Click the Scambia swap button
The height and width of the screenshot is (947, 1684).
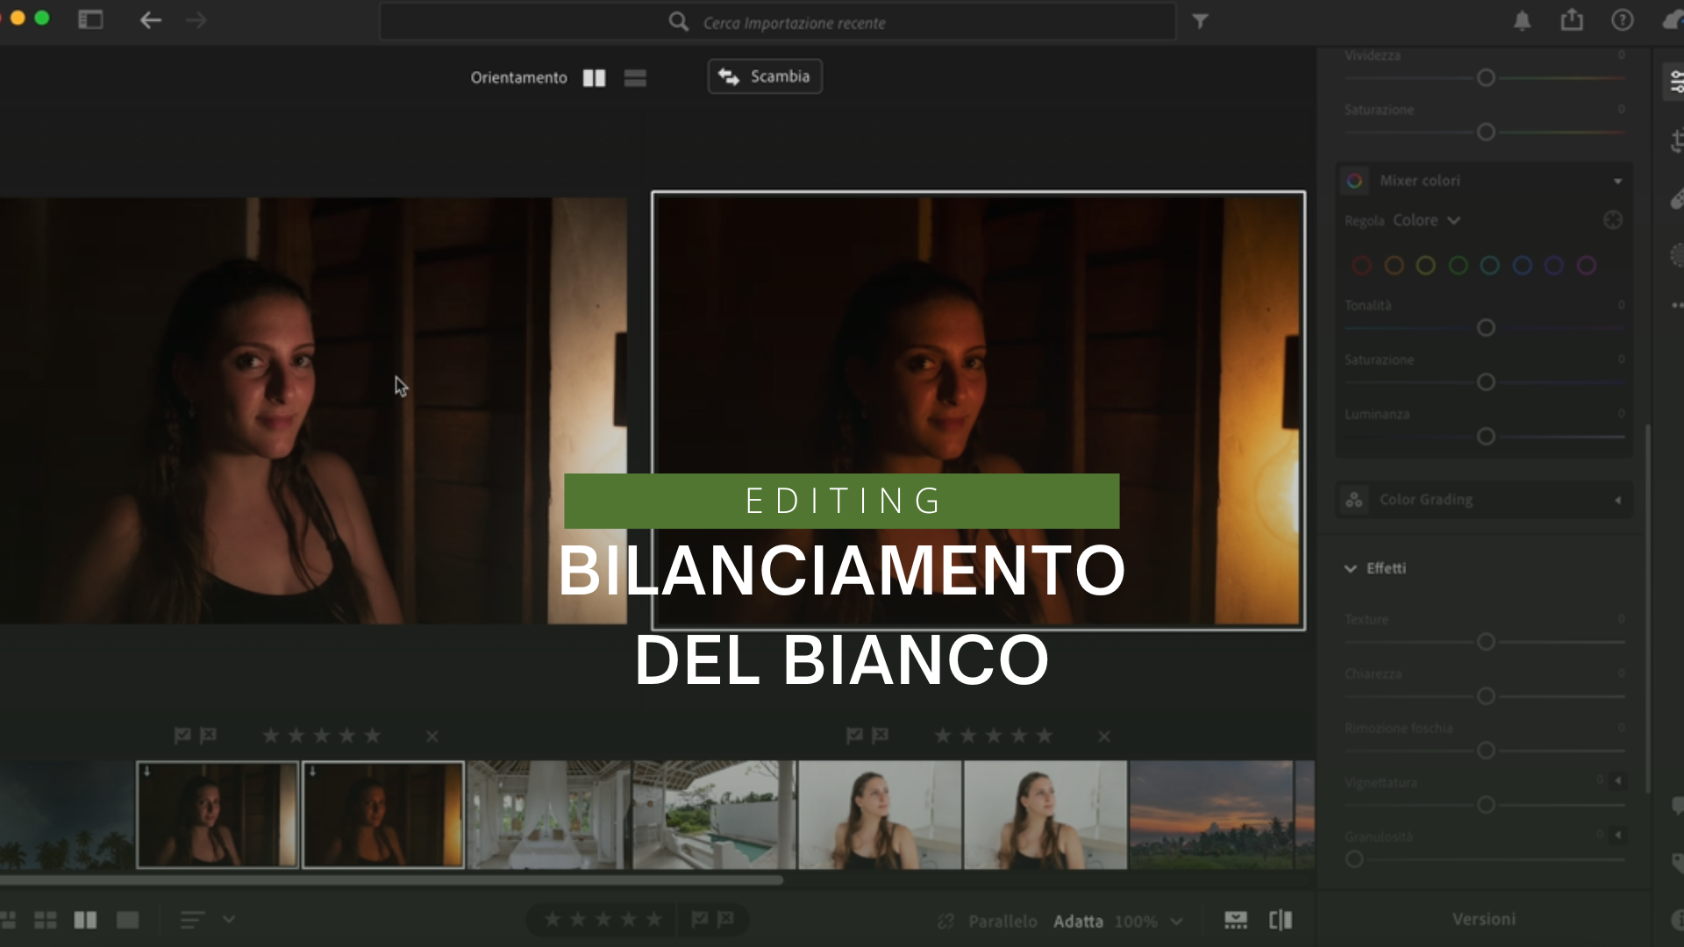click(764, 76)
